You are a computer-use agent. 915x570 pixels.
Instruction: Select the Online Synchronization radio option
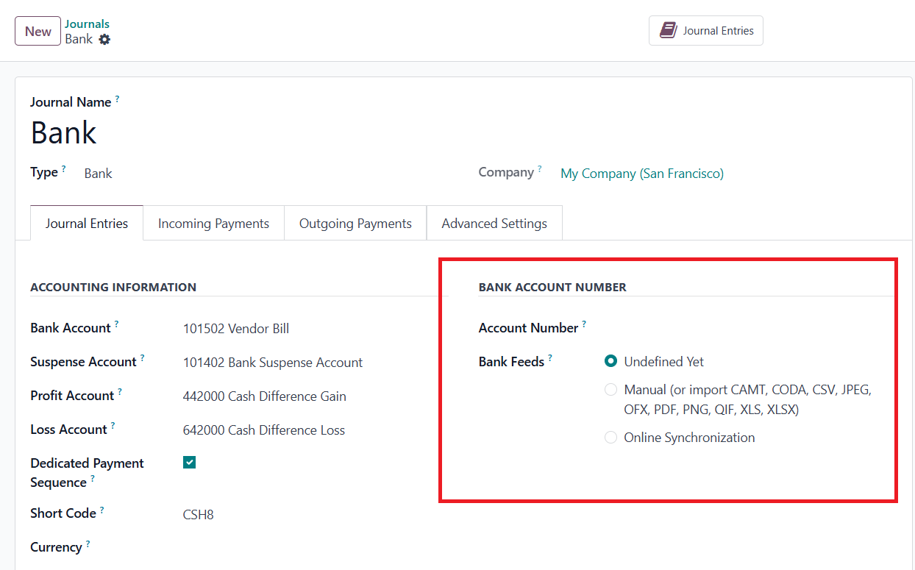point(610,438)
